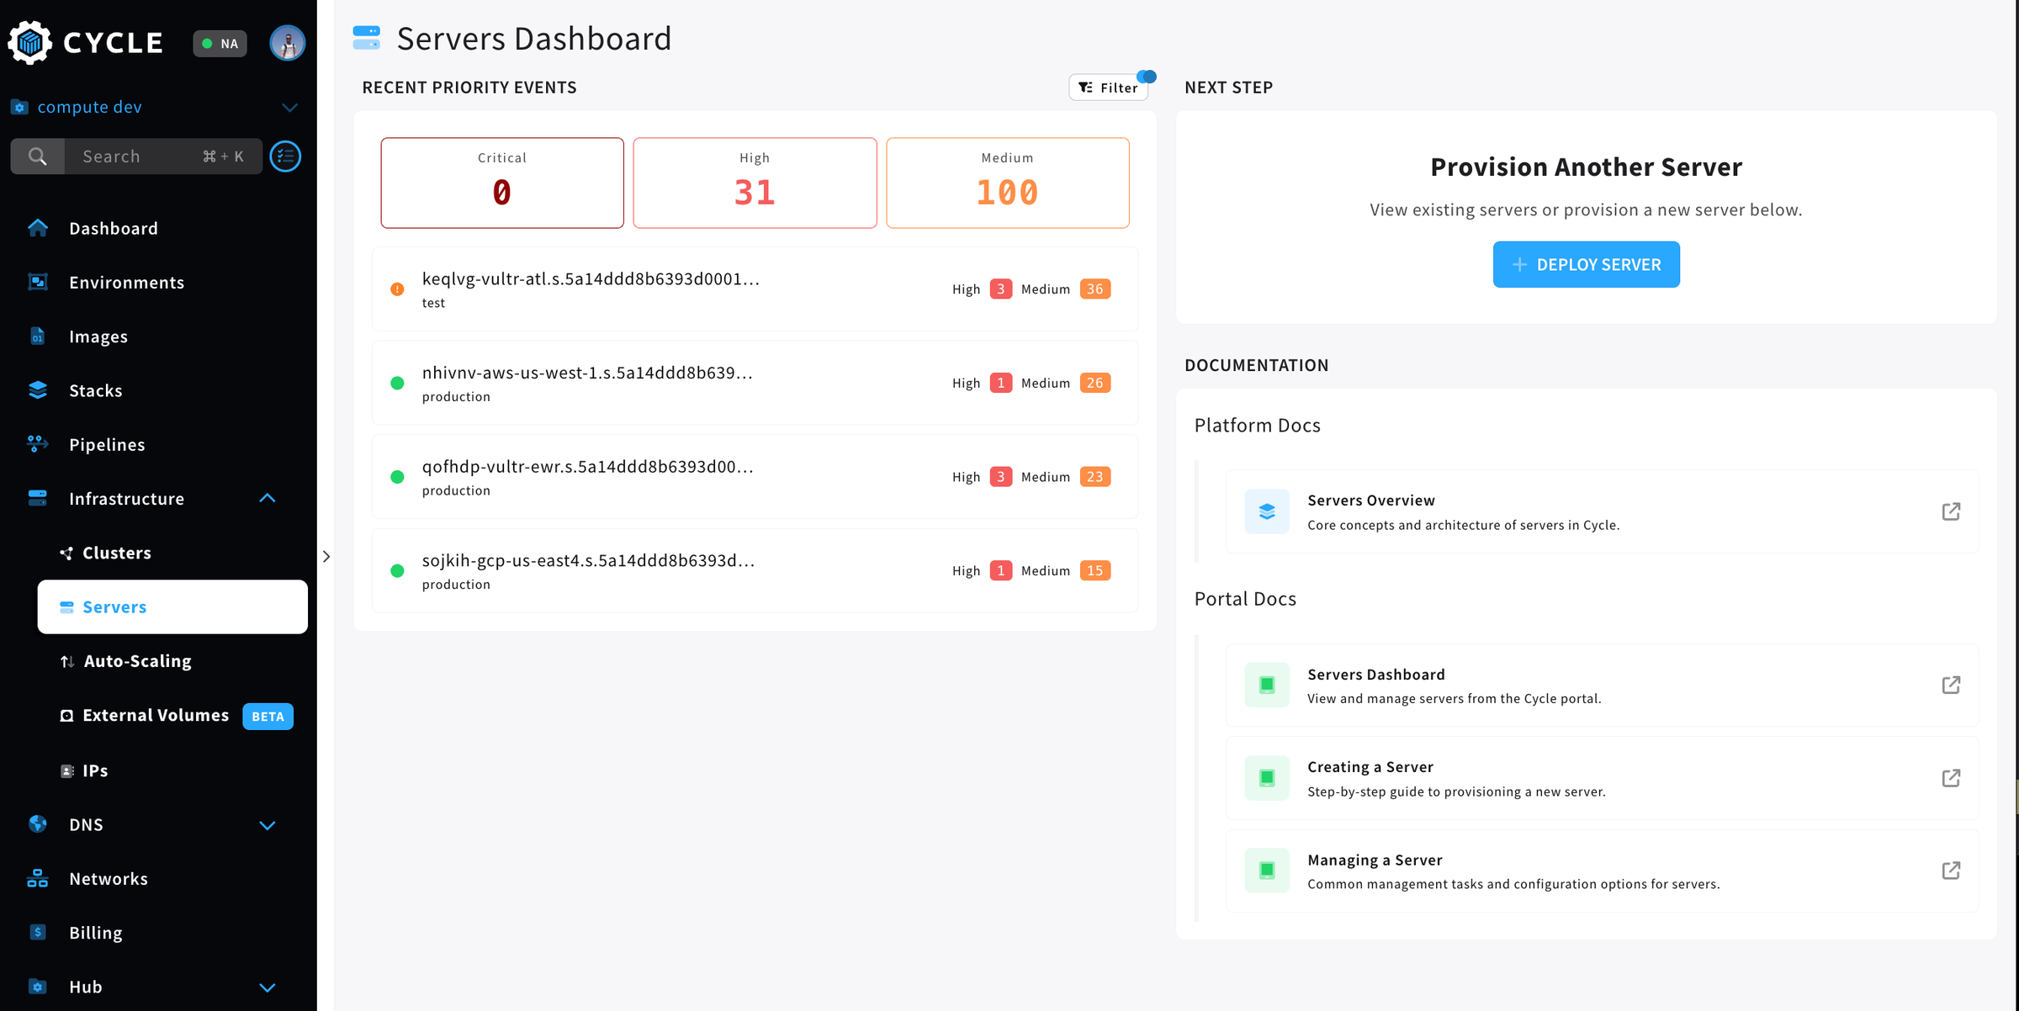Viewport: 2019px width, 1011px height.
Task: Open Stacks in the sidebar
Action: (96, 390)
